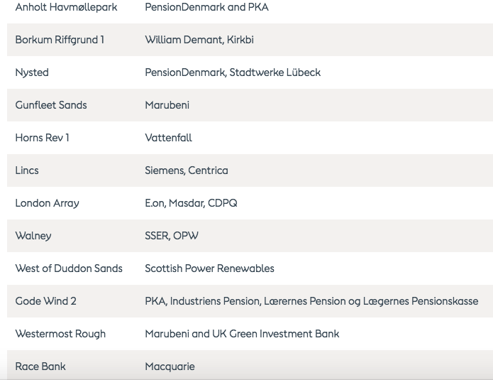Screen dimensions: 493x380
Task: Click E.on, Masdar, CDPQ text
Action: (191, 203)
